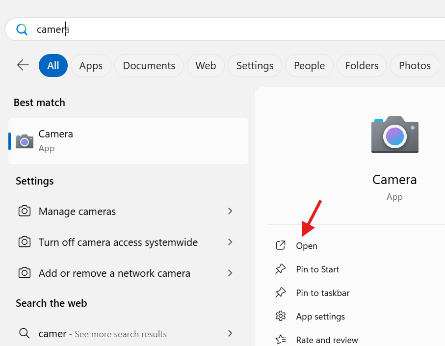
Task: Click camera icon for Add network camera
Action: [x=24, y=273]
